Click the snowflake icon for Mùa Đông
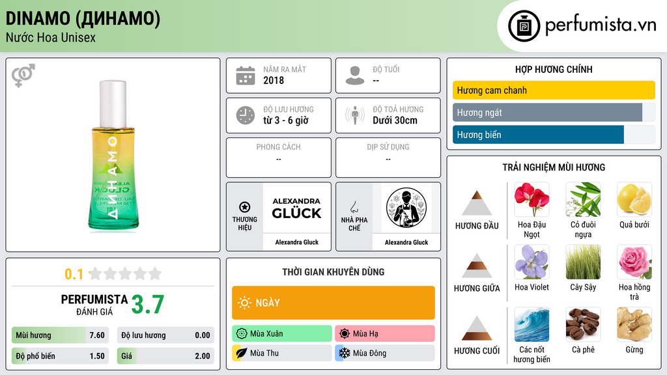667x375 pixels. click(x=345, y=353)
